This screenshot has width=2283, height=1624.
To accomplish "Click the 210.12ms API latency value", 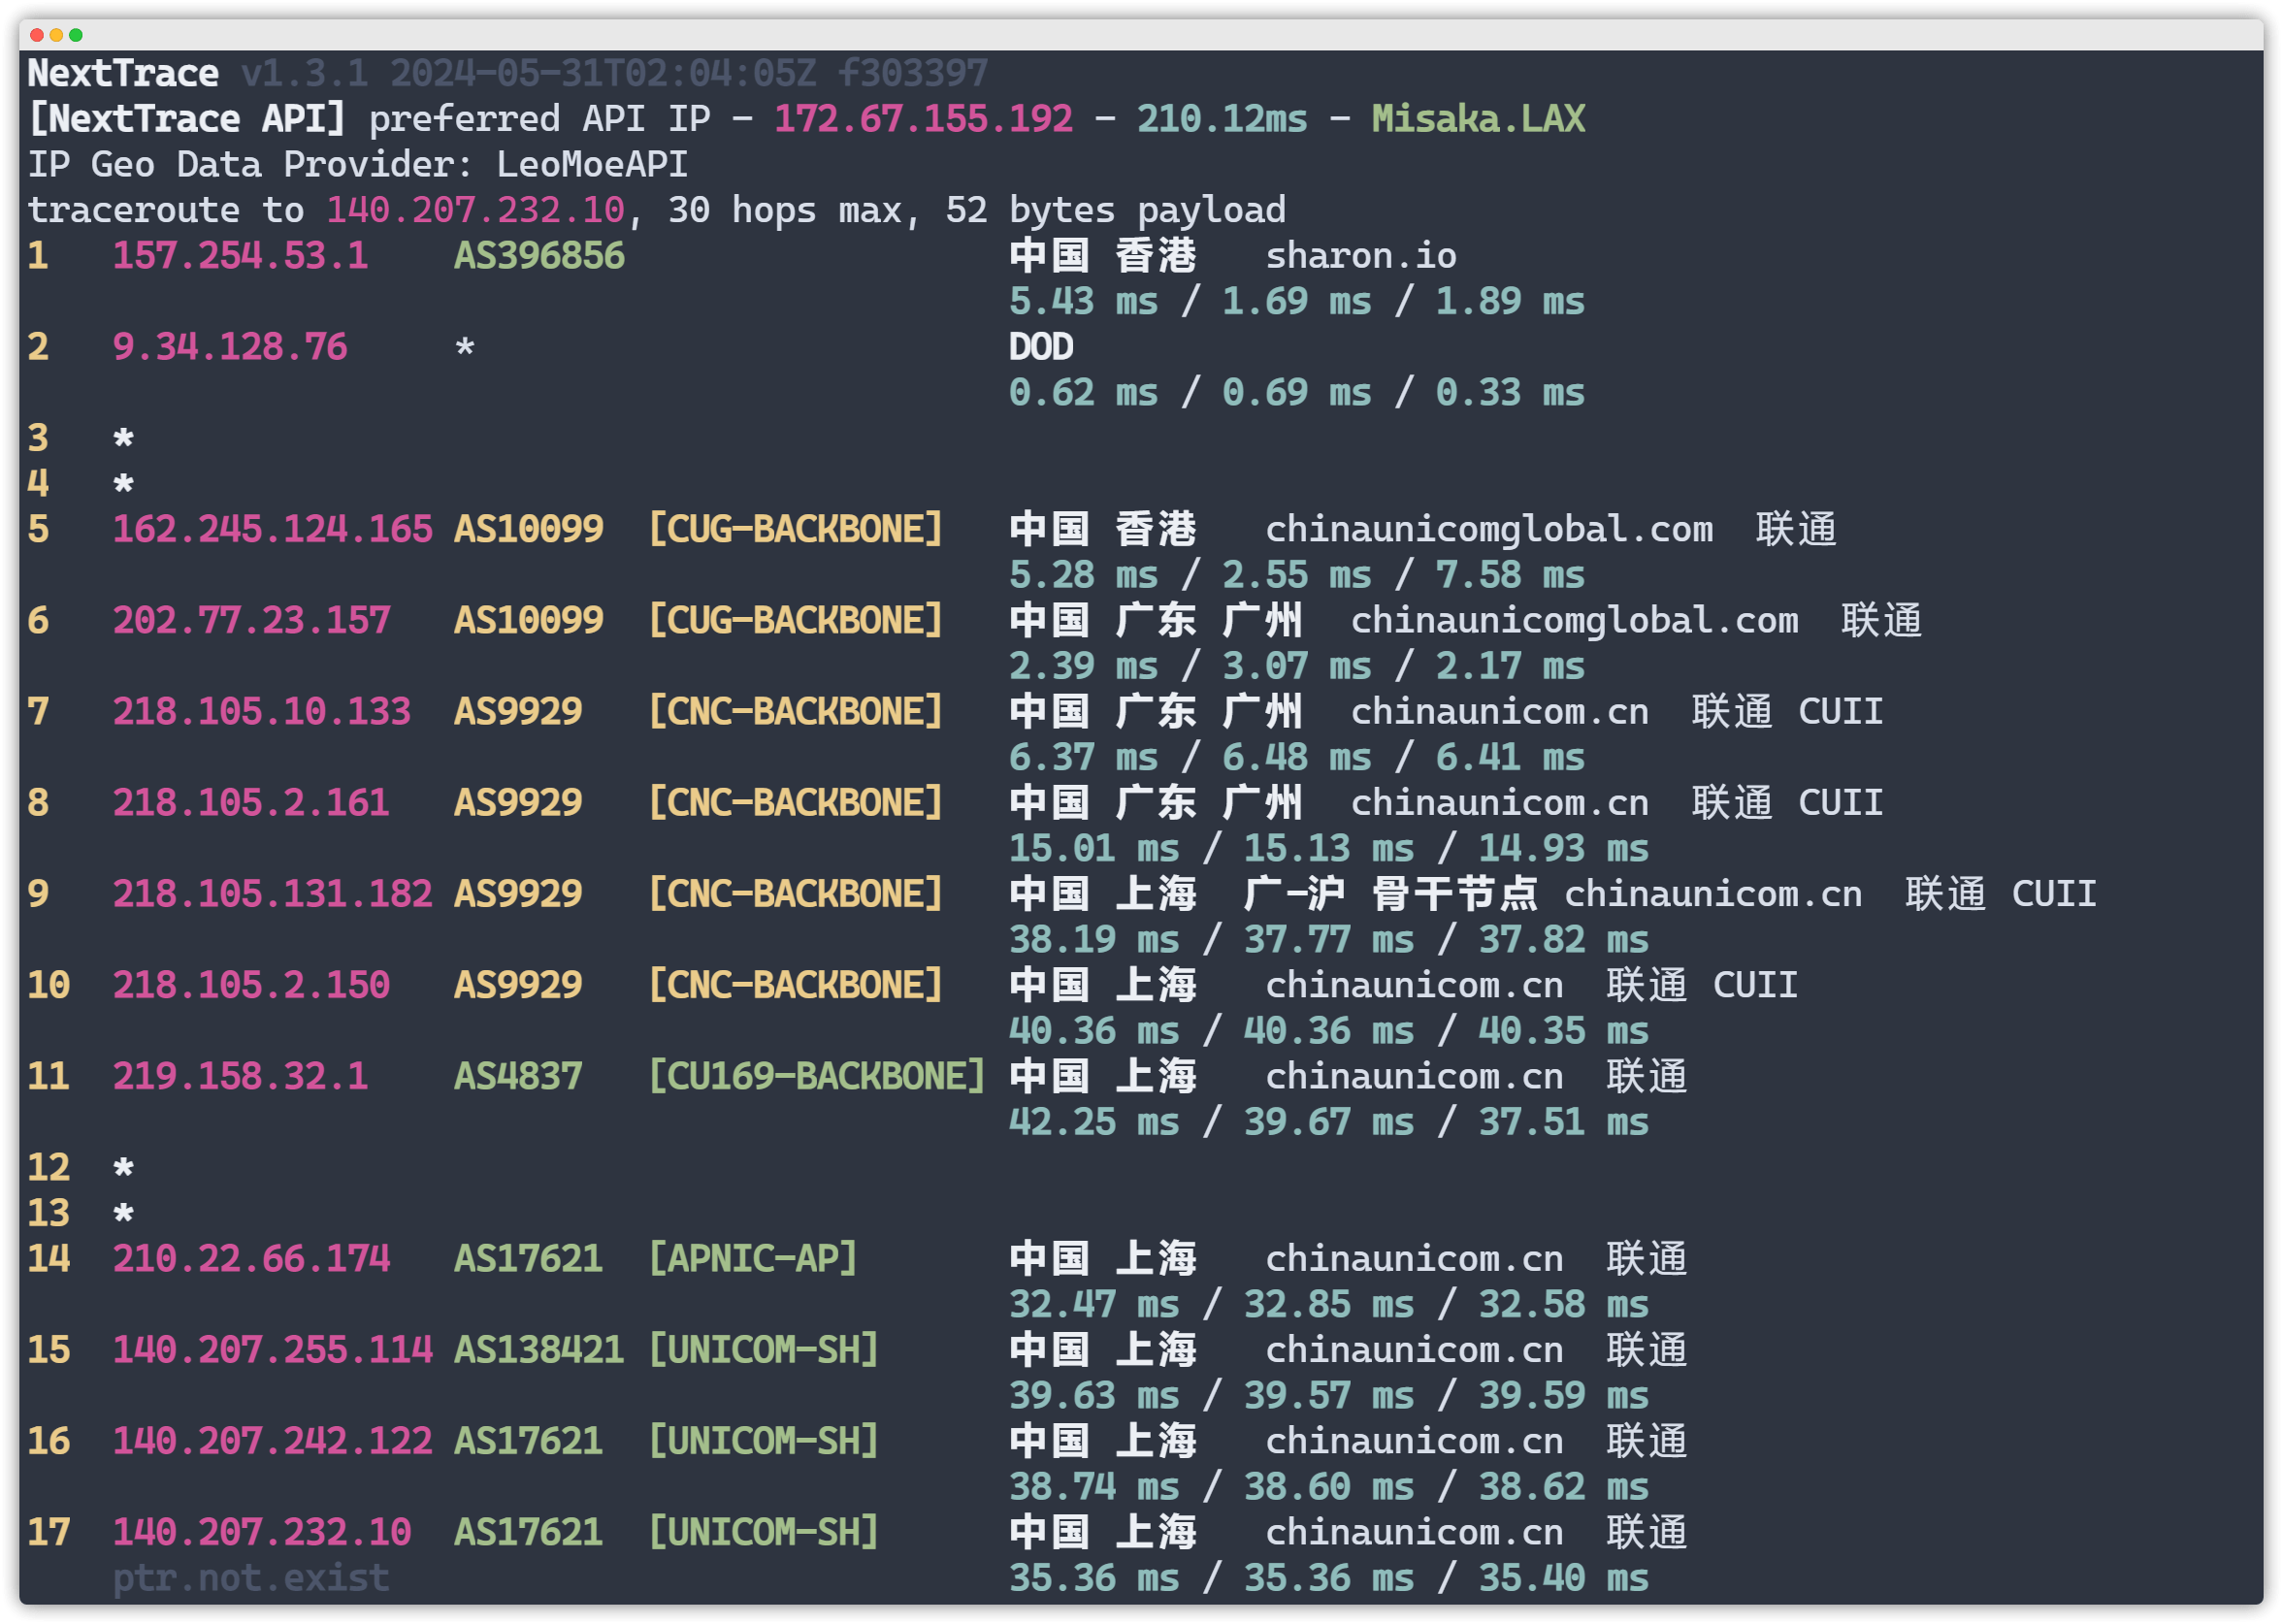I will [x=1222, y=119].
